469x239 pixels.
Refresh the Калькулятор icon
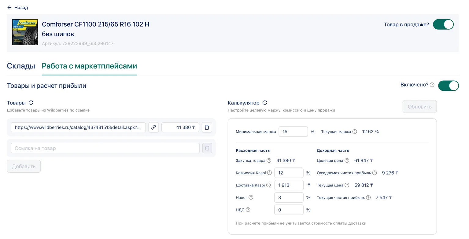265,103
